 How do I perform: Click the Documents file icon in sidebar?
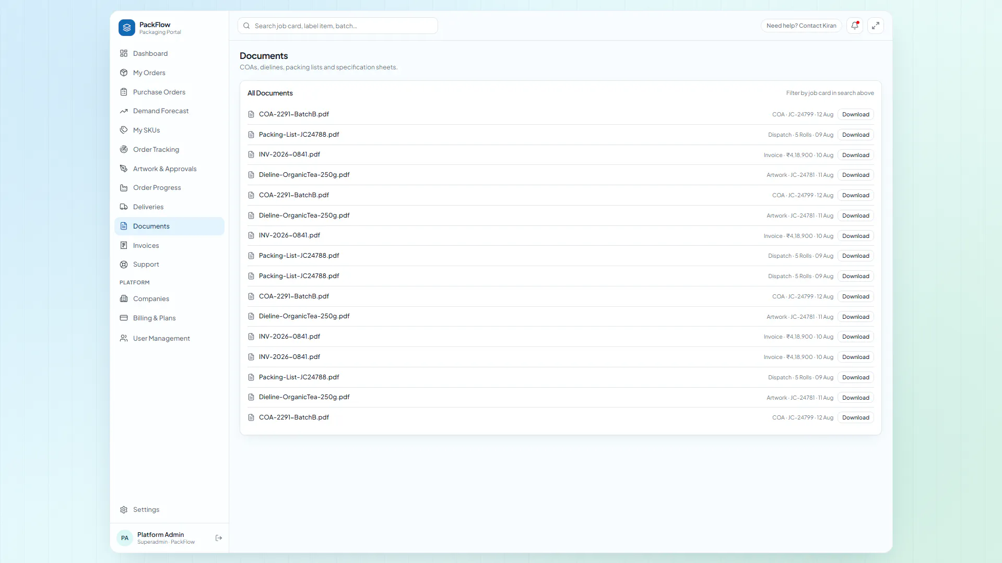click(x=124, y=226)
